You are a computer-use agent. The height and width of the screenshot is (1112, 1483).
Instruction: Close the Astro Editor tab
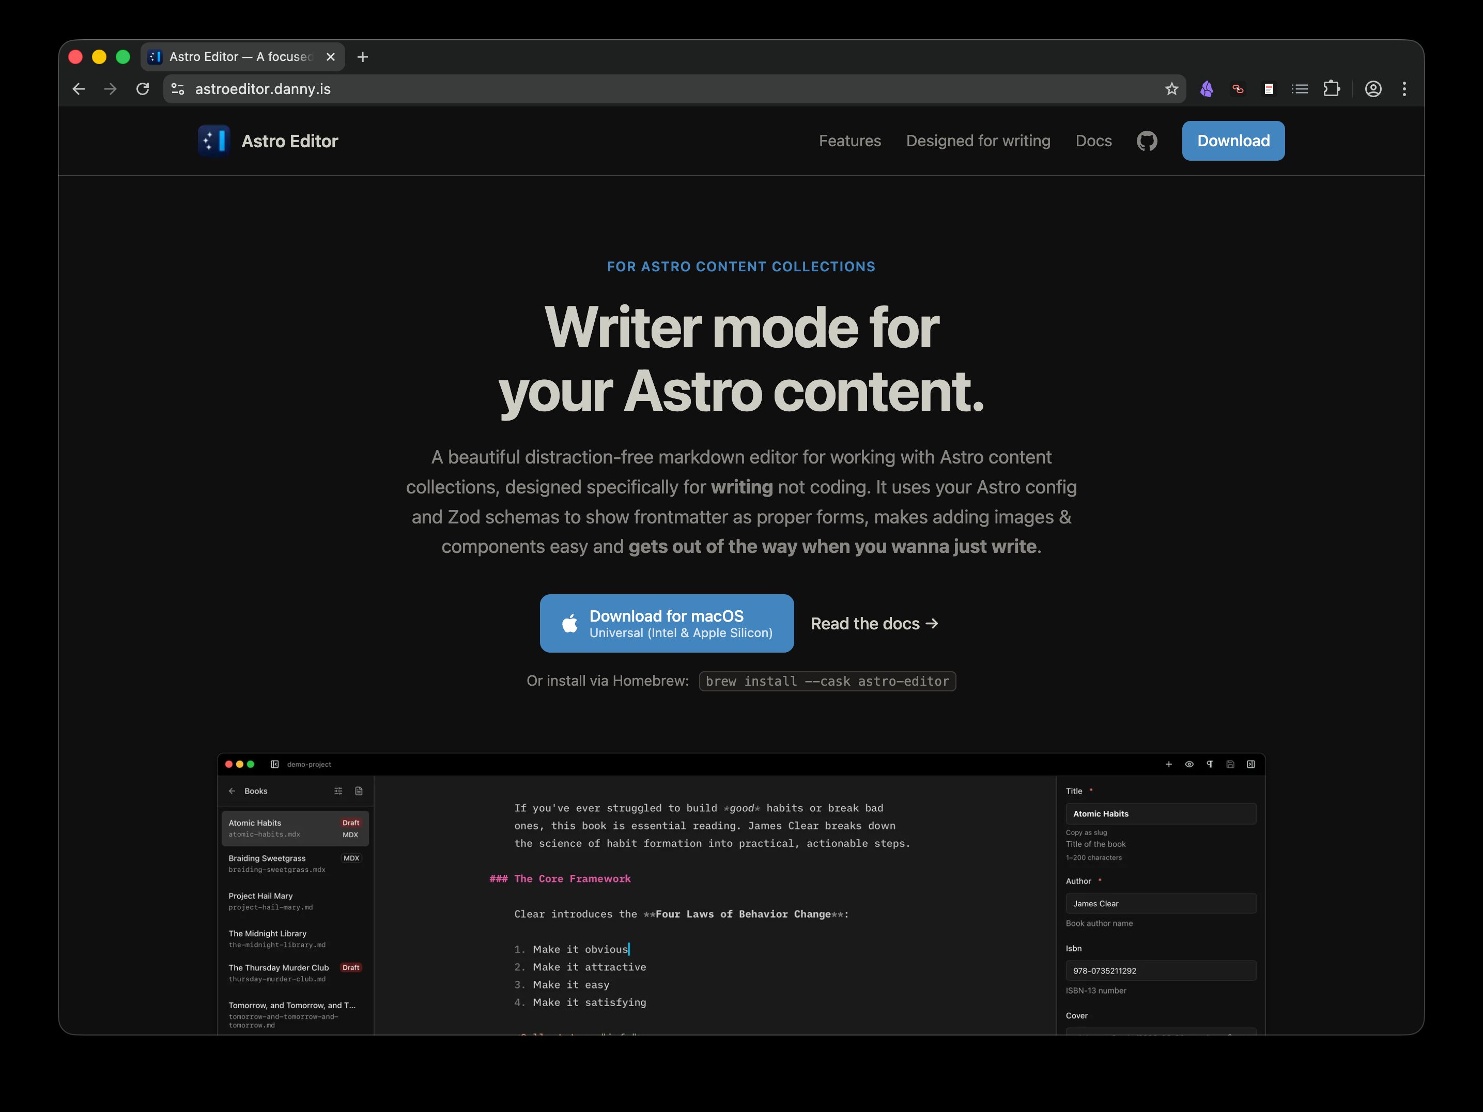[x=331, y=57]
